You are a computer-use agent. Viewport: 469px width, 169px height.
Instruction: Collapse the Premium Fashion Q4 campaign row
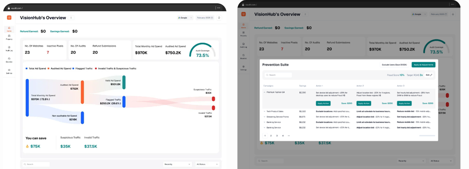(265, 92)
